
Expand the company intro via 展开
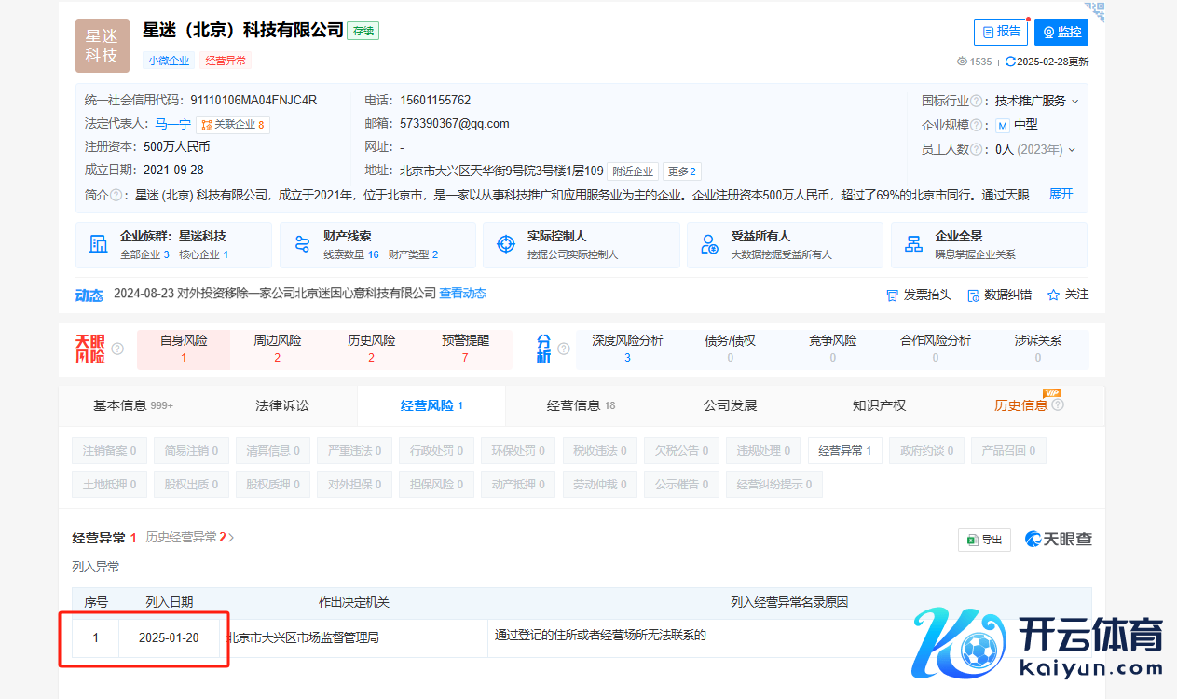1060,195
